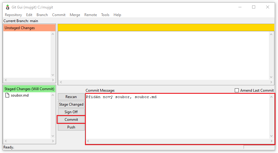Click the soubor.md file icon in Staged Changes

pyautogui.click(x=7, y=95)
